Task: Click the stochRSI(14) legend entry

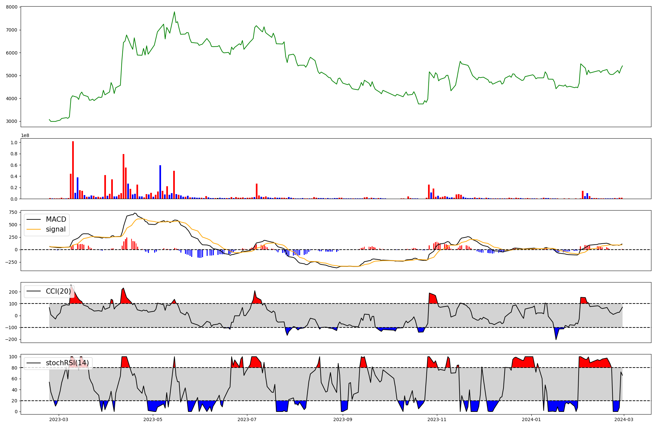Action: (67, 363)
